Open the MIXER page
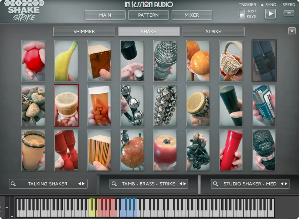Screen dimensions: 299x219 pyautogui.click(x=192, y=15)
